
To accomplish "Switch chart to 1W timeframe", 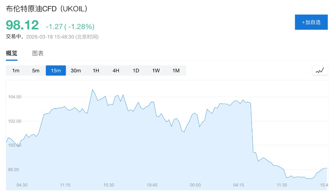I will 156,71.
